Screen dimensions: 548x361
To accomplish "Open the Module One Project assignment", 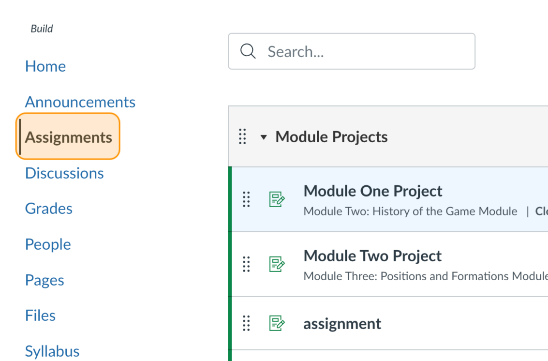I will 372,191.
